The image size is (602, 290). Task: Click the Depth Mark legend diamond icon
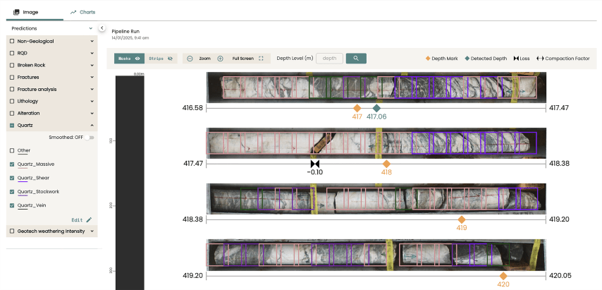pos(428,59)
